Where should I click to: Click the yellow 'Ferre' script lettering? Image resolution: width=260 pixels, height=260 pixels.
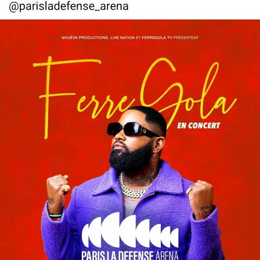(x=81, y=97)
